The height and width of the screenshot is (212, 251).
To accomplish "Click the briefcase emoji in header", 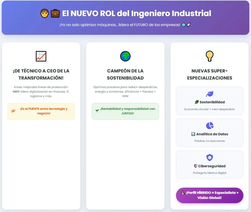I will 55,14.
